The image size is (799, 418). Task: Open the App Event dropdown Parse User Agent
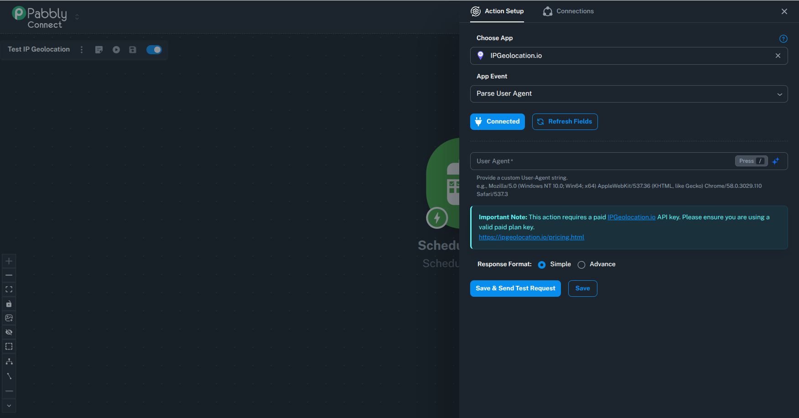click(x=629, y=94)
